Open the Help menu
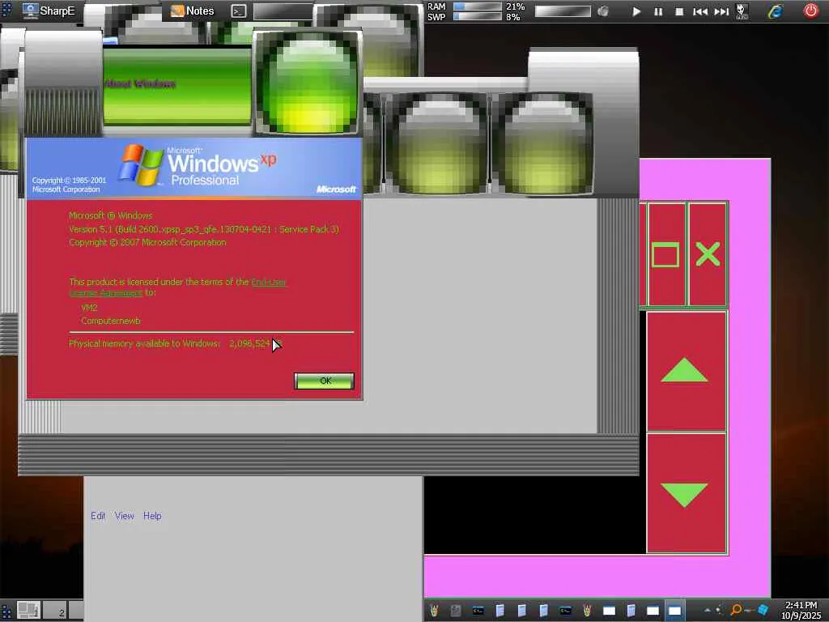This screenshot has width=829, height=622. [152, 516]
